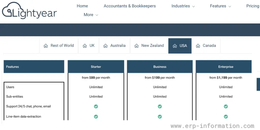Select the Rest of World pricing tab
The image size is (260, 130).
[59, 46]
